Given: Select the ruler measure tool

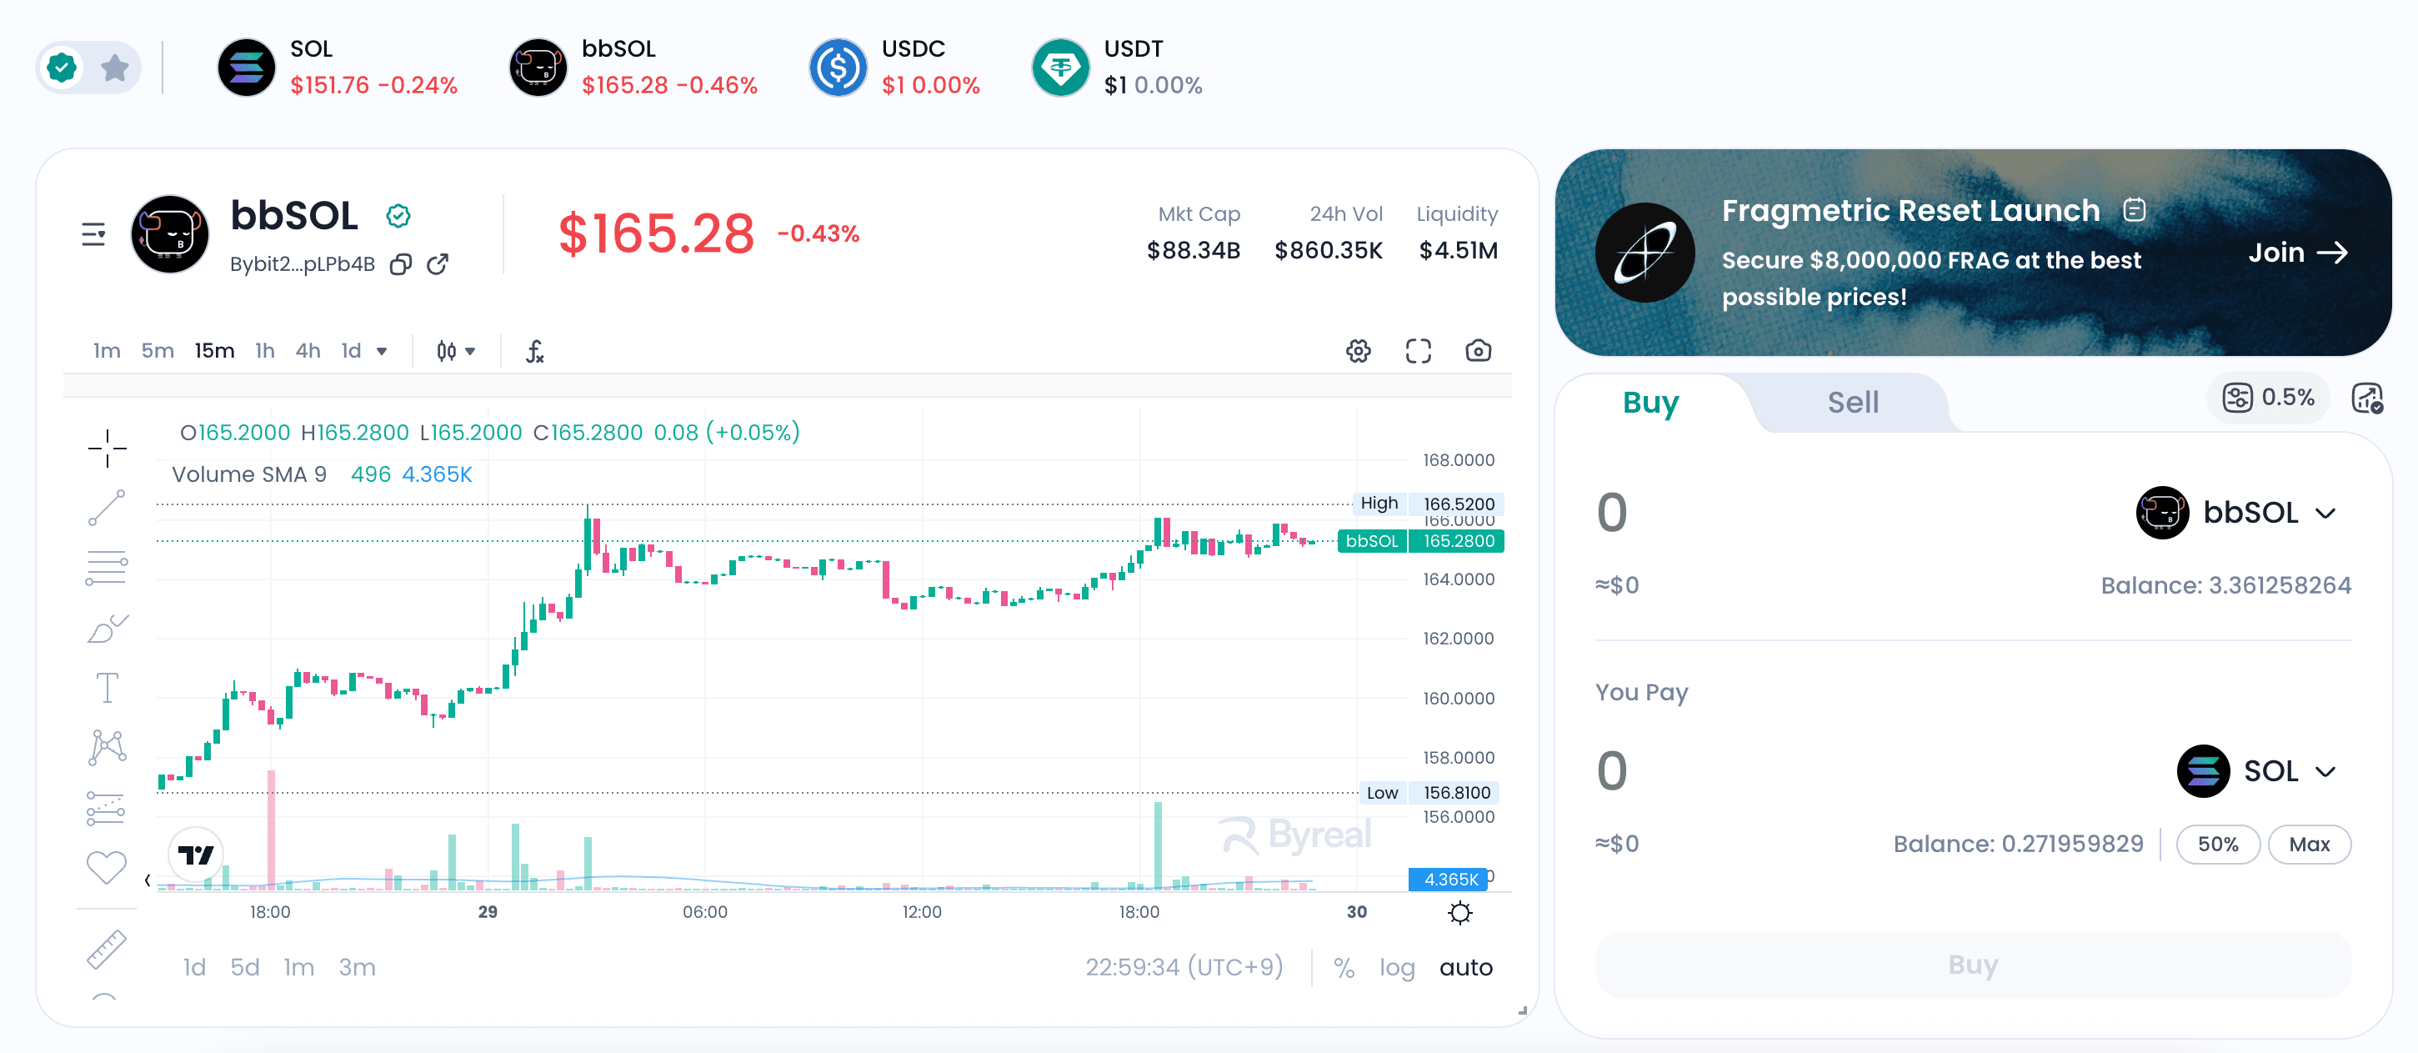Looking at the screenshot, I should point(106,950).
